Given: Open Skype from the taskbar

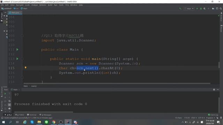Looking at the screenshot, I should (32, 122).
